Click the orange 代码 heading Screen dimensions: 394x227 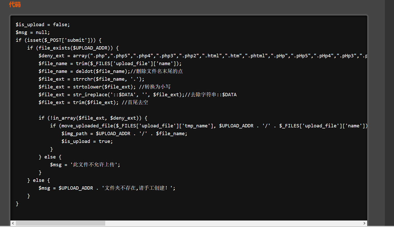pyautogui.click(x=15, y=4)
